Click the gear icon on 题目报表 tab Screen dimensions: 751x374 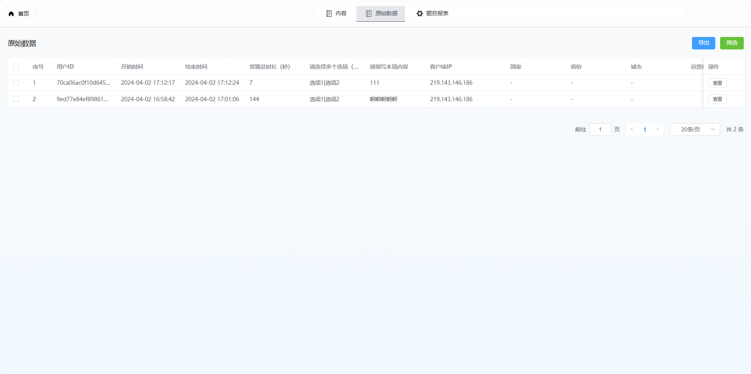(419, 14)
